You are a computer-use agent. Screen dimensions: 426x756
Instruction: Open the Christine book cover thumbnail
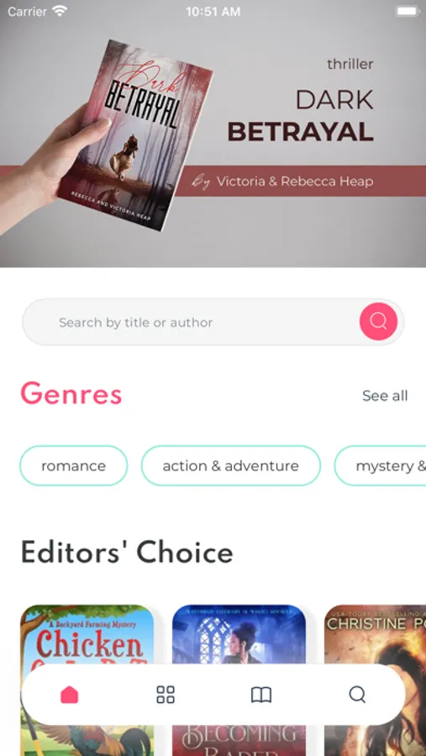[x=375, y=680]
